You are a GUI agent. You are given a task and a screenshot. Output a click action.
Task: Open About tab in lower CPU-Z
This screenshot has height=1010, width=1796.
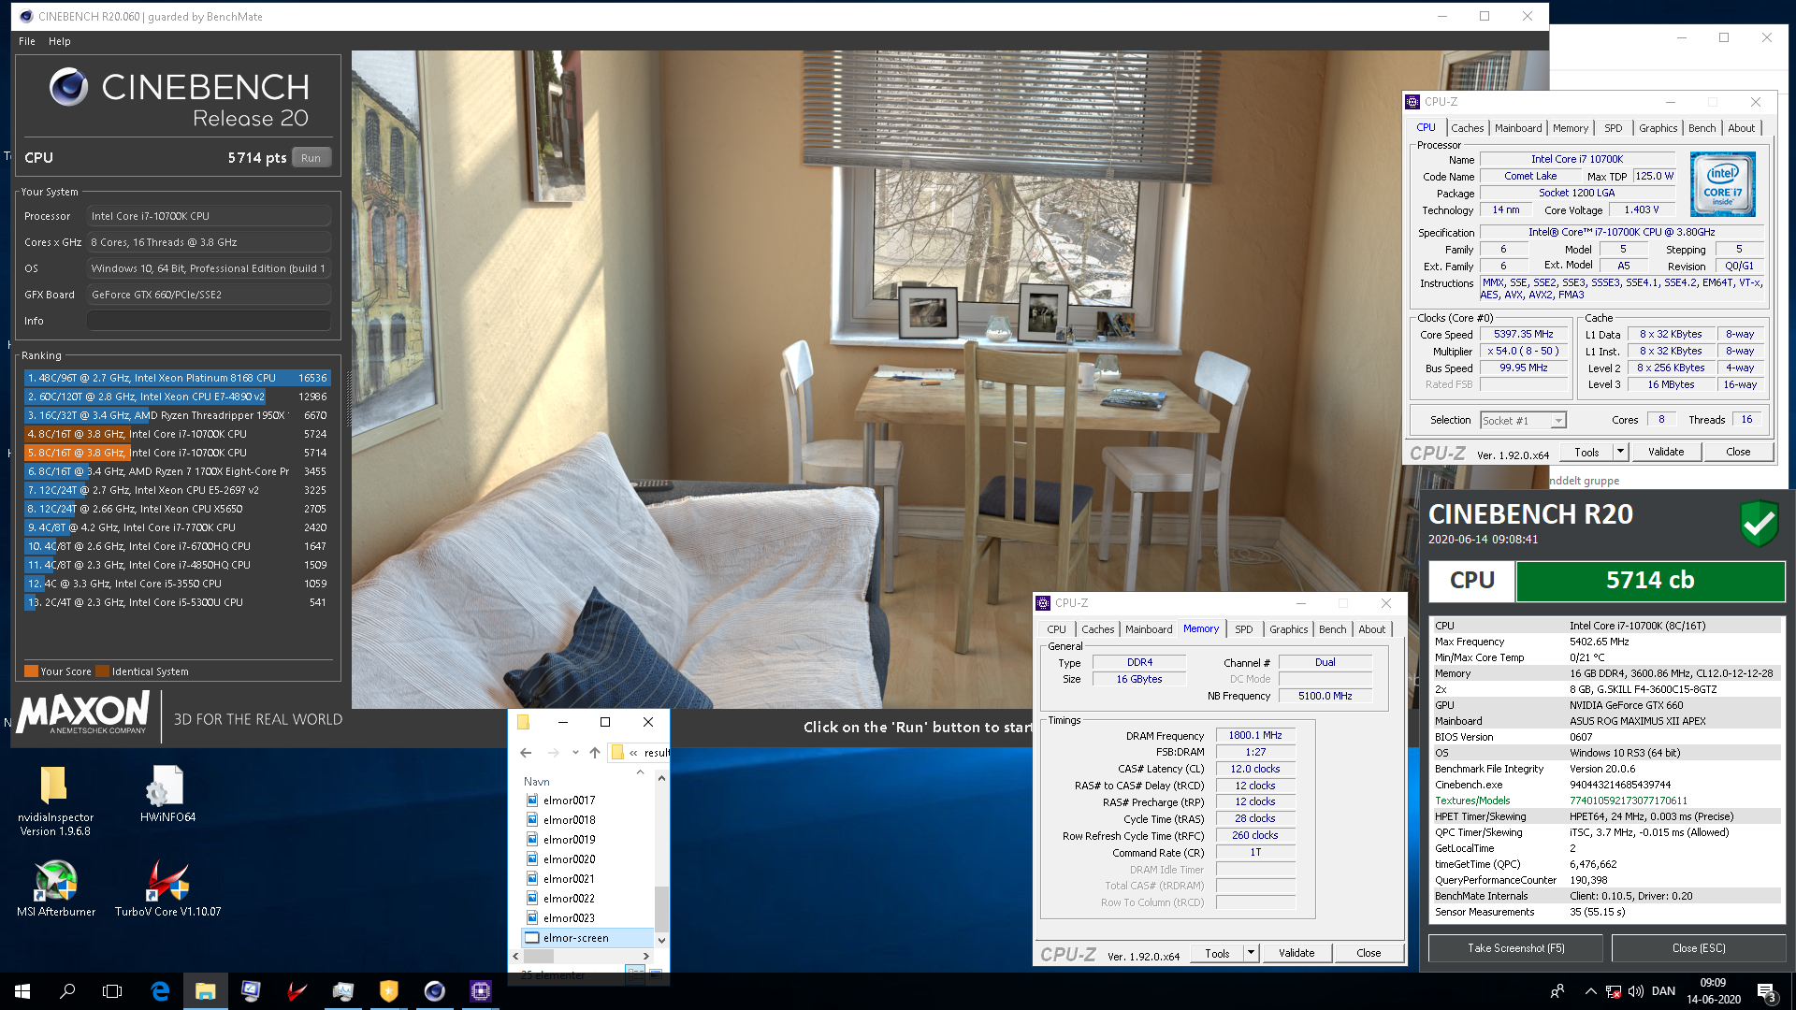(1371, 629)
